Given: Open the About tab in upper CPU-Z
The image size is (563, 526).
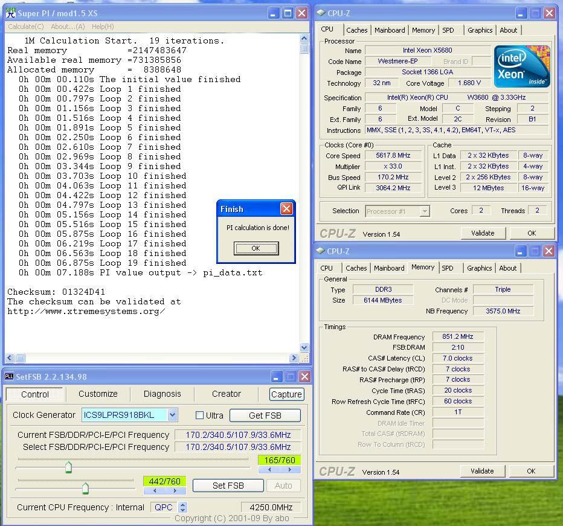Looking at the screenshot, I should (509, 30).
